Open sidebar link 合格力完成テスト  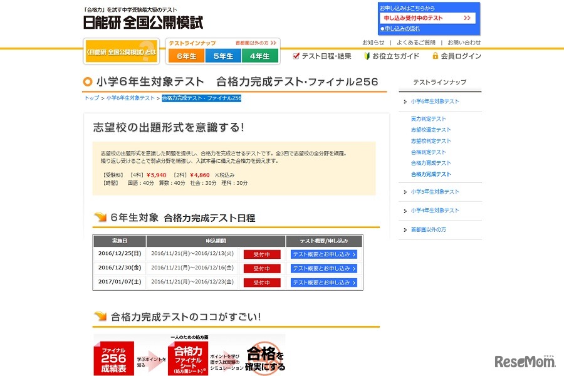(431, 174)
